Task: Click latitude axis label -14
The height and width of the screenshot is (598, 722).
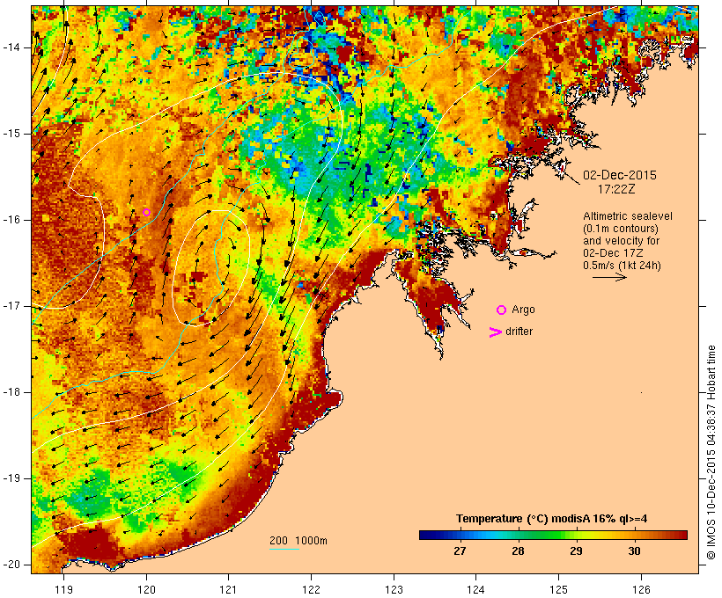Action: [11, 47]
